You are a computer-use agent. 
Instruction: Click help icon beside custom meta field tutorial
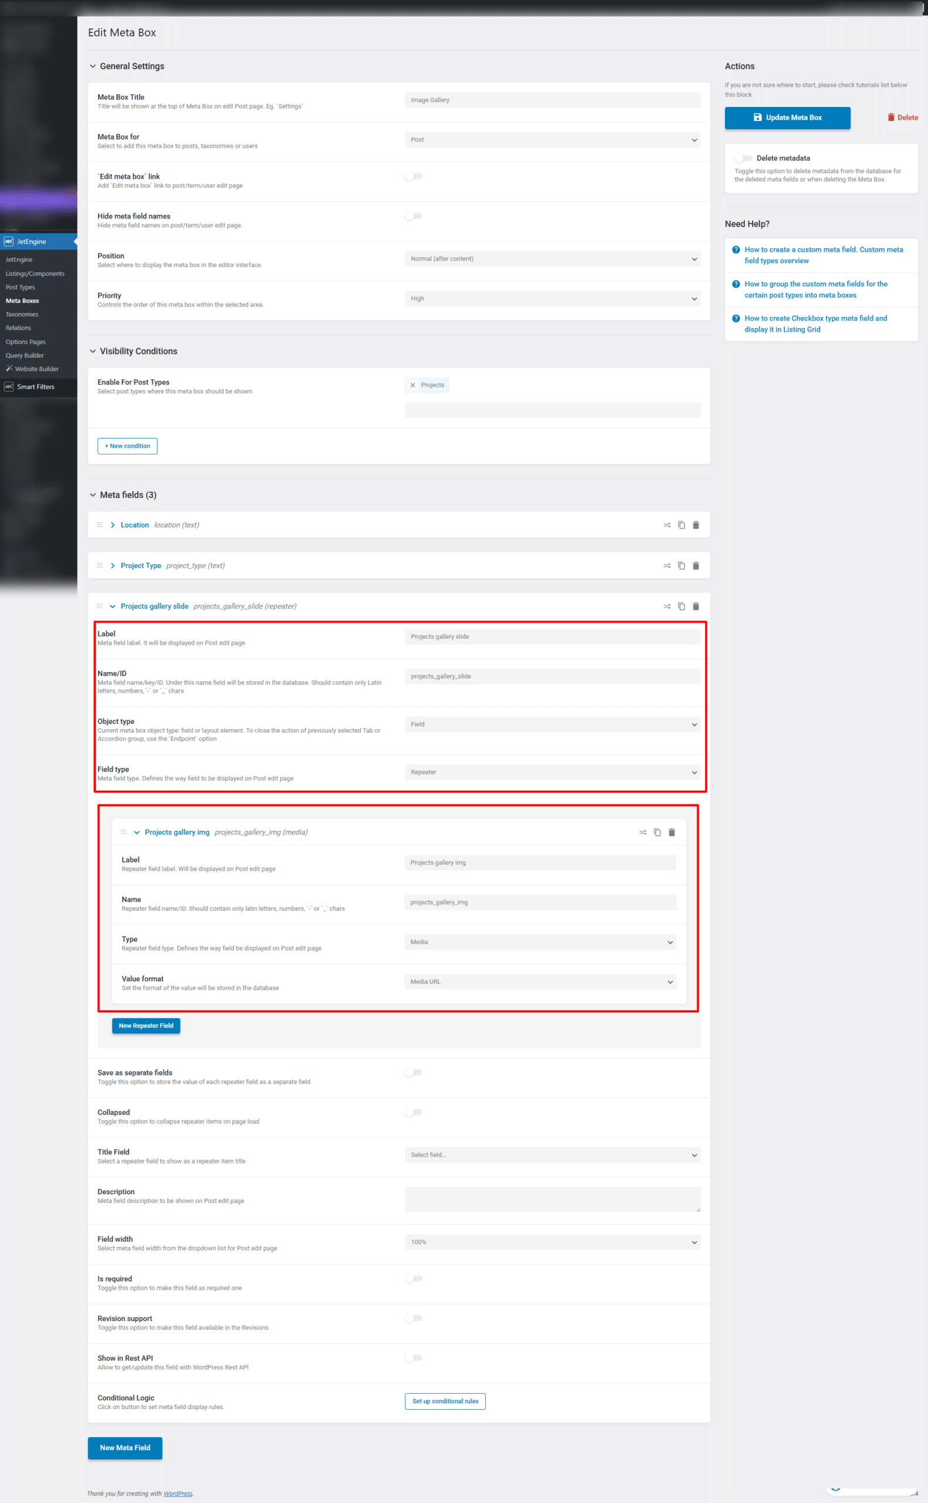(x=736, y=250)
